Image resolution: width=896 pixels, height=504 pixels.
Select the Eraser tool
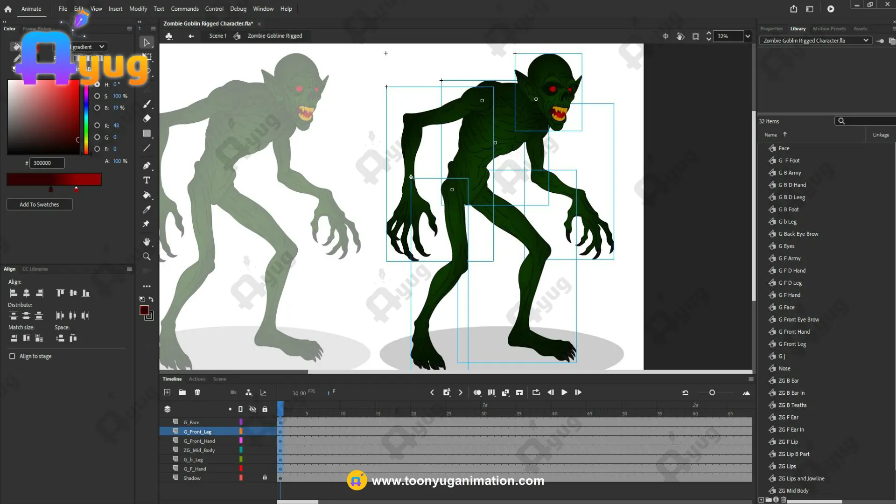147,119
